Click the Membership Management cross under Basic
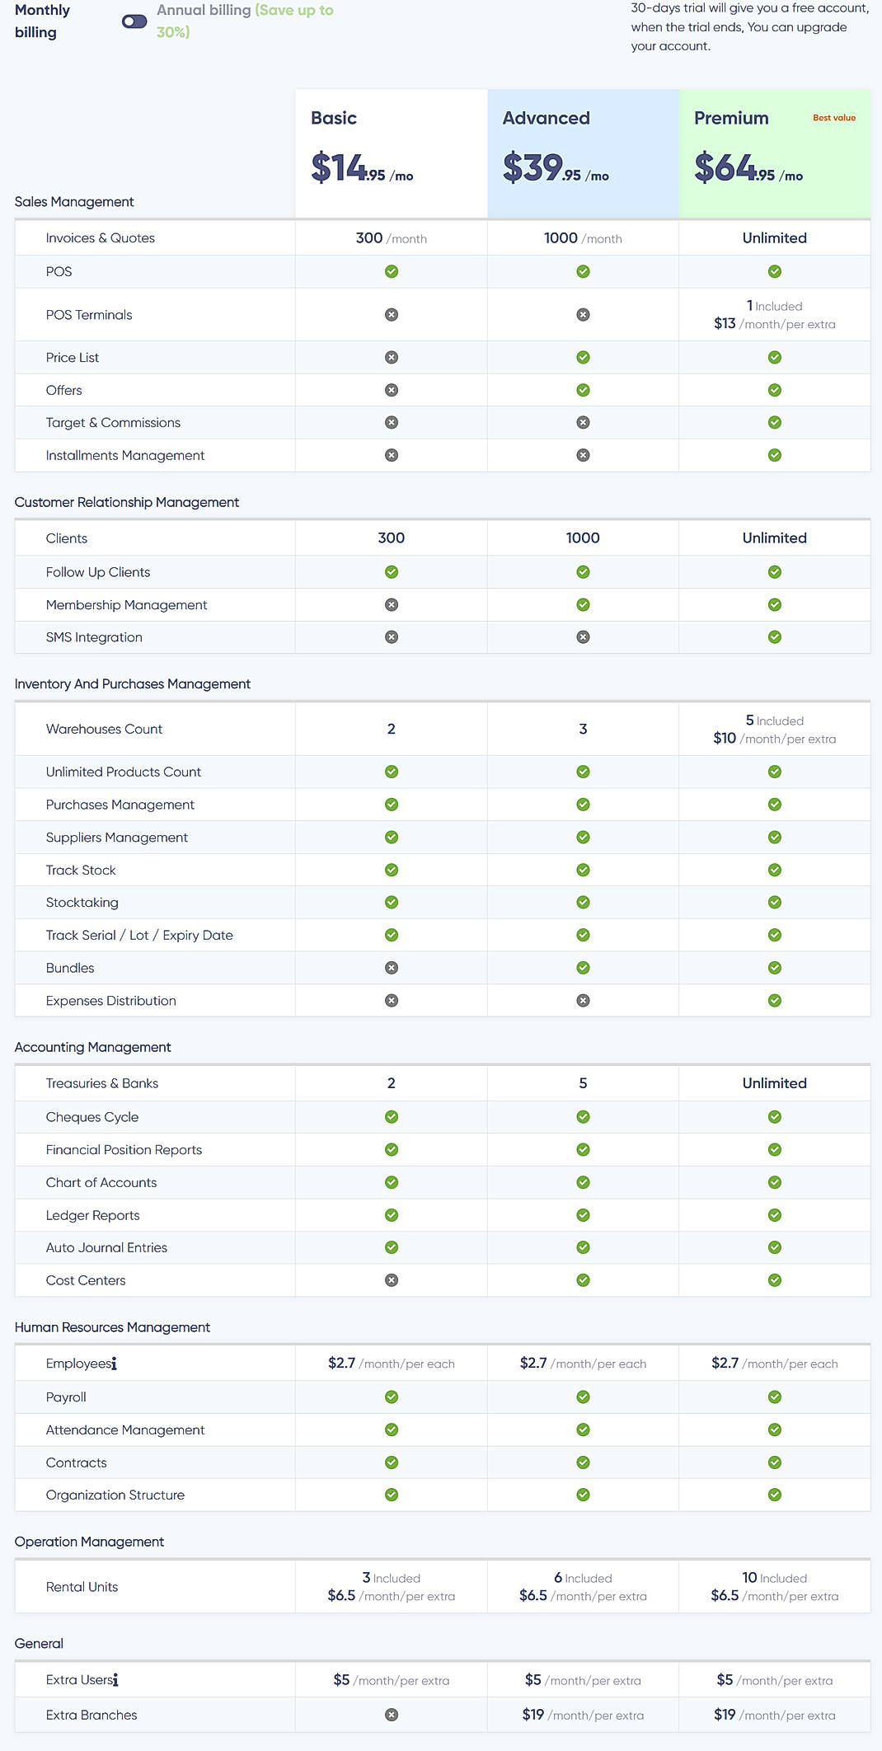The height and width of the screenshot is (1751, 882). pyautogui.click(x=390, y=603)
